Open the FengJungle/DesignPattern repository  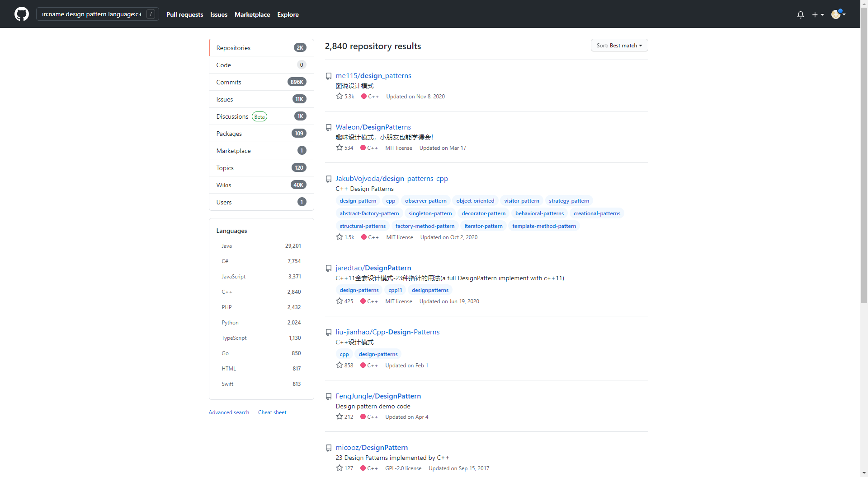click(x=378, y=396)
